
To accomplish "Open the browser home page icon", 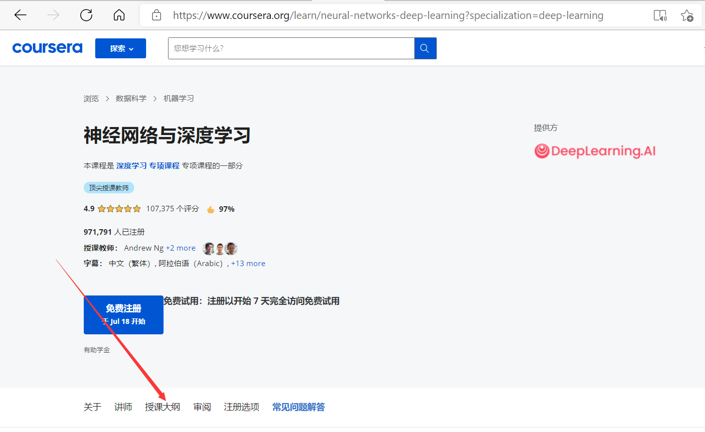I will click(x=119, y=15).
